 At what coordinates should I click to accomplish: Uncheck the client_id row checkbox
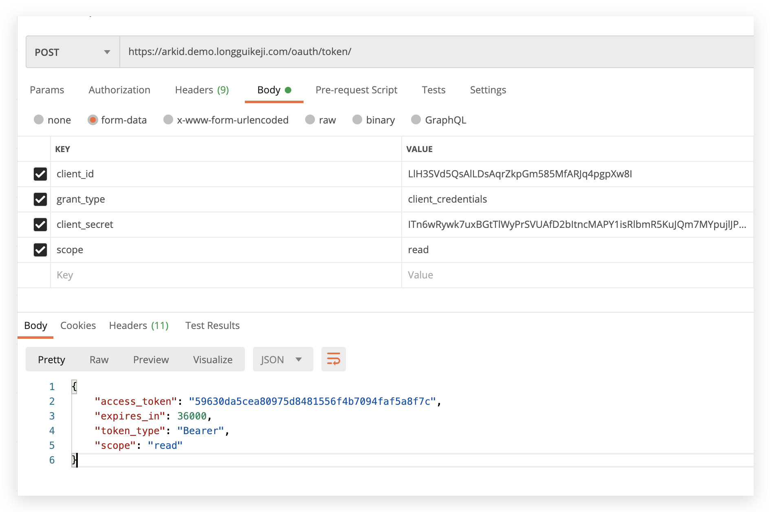40,174
